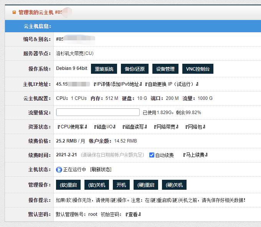Click the 重装系统 button
Viewport: 261px width, 227px height.
pos(104,69)
